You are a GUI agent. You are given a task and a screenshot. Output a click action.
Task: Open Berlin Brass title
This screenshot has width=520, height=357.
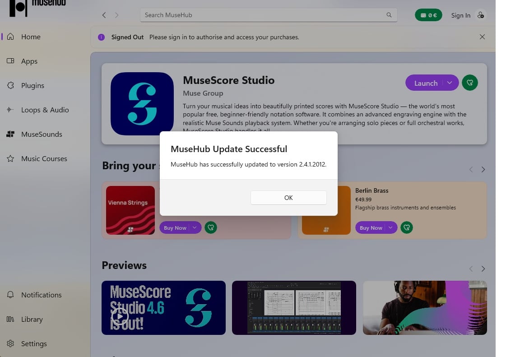tap(372, 190)
